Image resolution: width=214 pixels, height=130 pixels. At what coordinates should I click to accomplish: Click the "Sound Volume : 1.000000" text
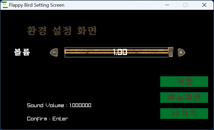coord(59,105)
